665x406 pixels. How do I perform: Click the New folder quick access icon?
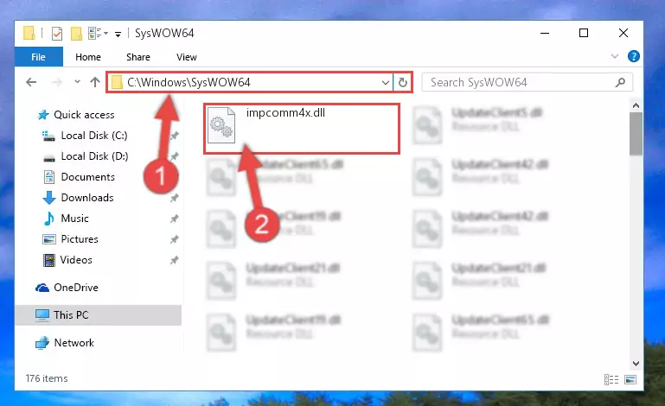pyautogui.click(x=76, y=33)
